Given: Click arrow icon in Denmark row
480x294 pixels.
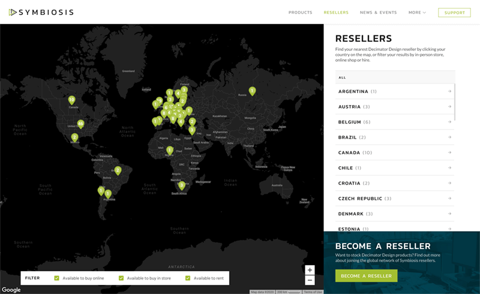Looking at the screenshot, I should (449, 214).
